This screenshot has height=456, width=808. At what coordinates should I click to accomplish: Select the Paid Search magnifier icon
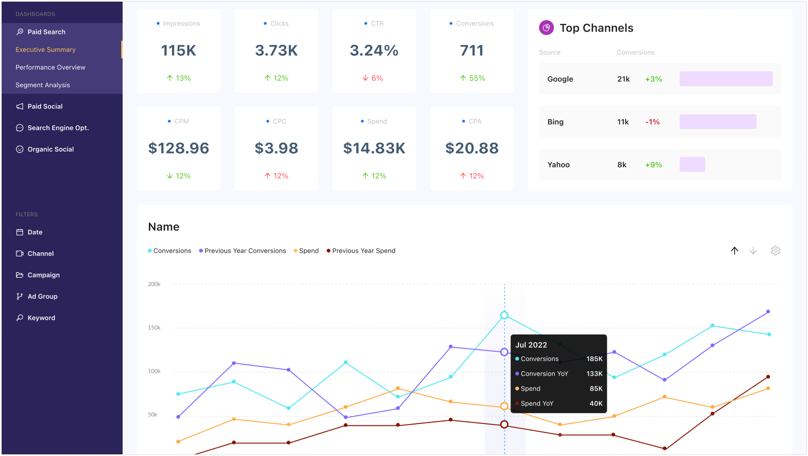pos(20,31)
